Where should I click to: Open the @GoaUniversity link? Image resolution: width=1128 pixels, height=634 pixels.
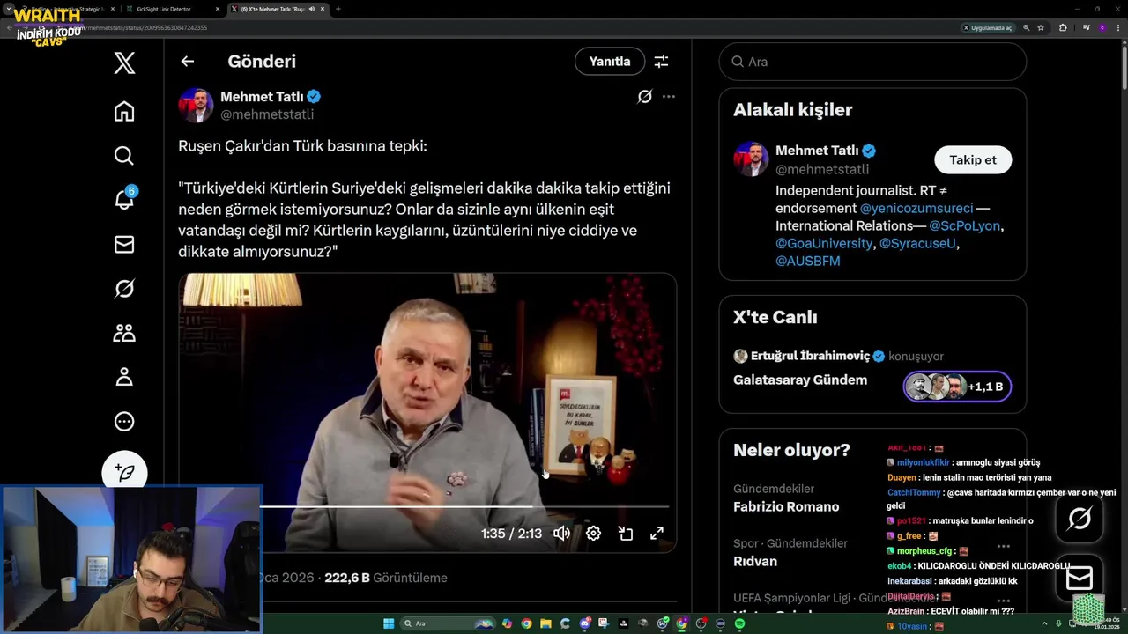point(824,243)
